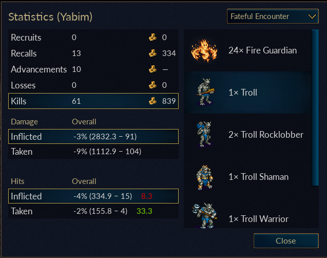Click the unit list vertical scrollbar
Image resolution: width=327 pixels, height=258 pixels.
pos(315,107)
